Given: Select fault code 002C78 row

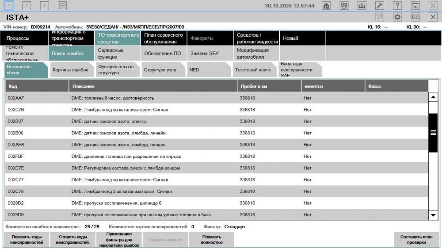Looking at the screenshot, I should [216, 191].
